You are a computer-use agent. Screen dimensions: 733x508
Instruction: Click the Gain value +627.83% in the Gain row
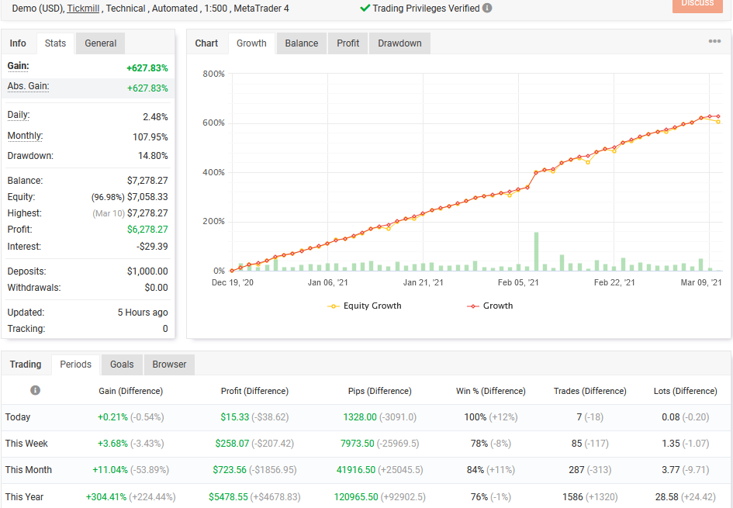[x=147, y=68]
